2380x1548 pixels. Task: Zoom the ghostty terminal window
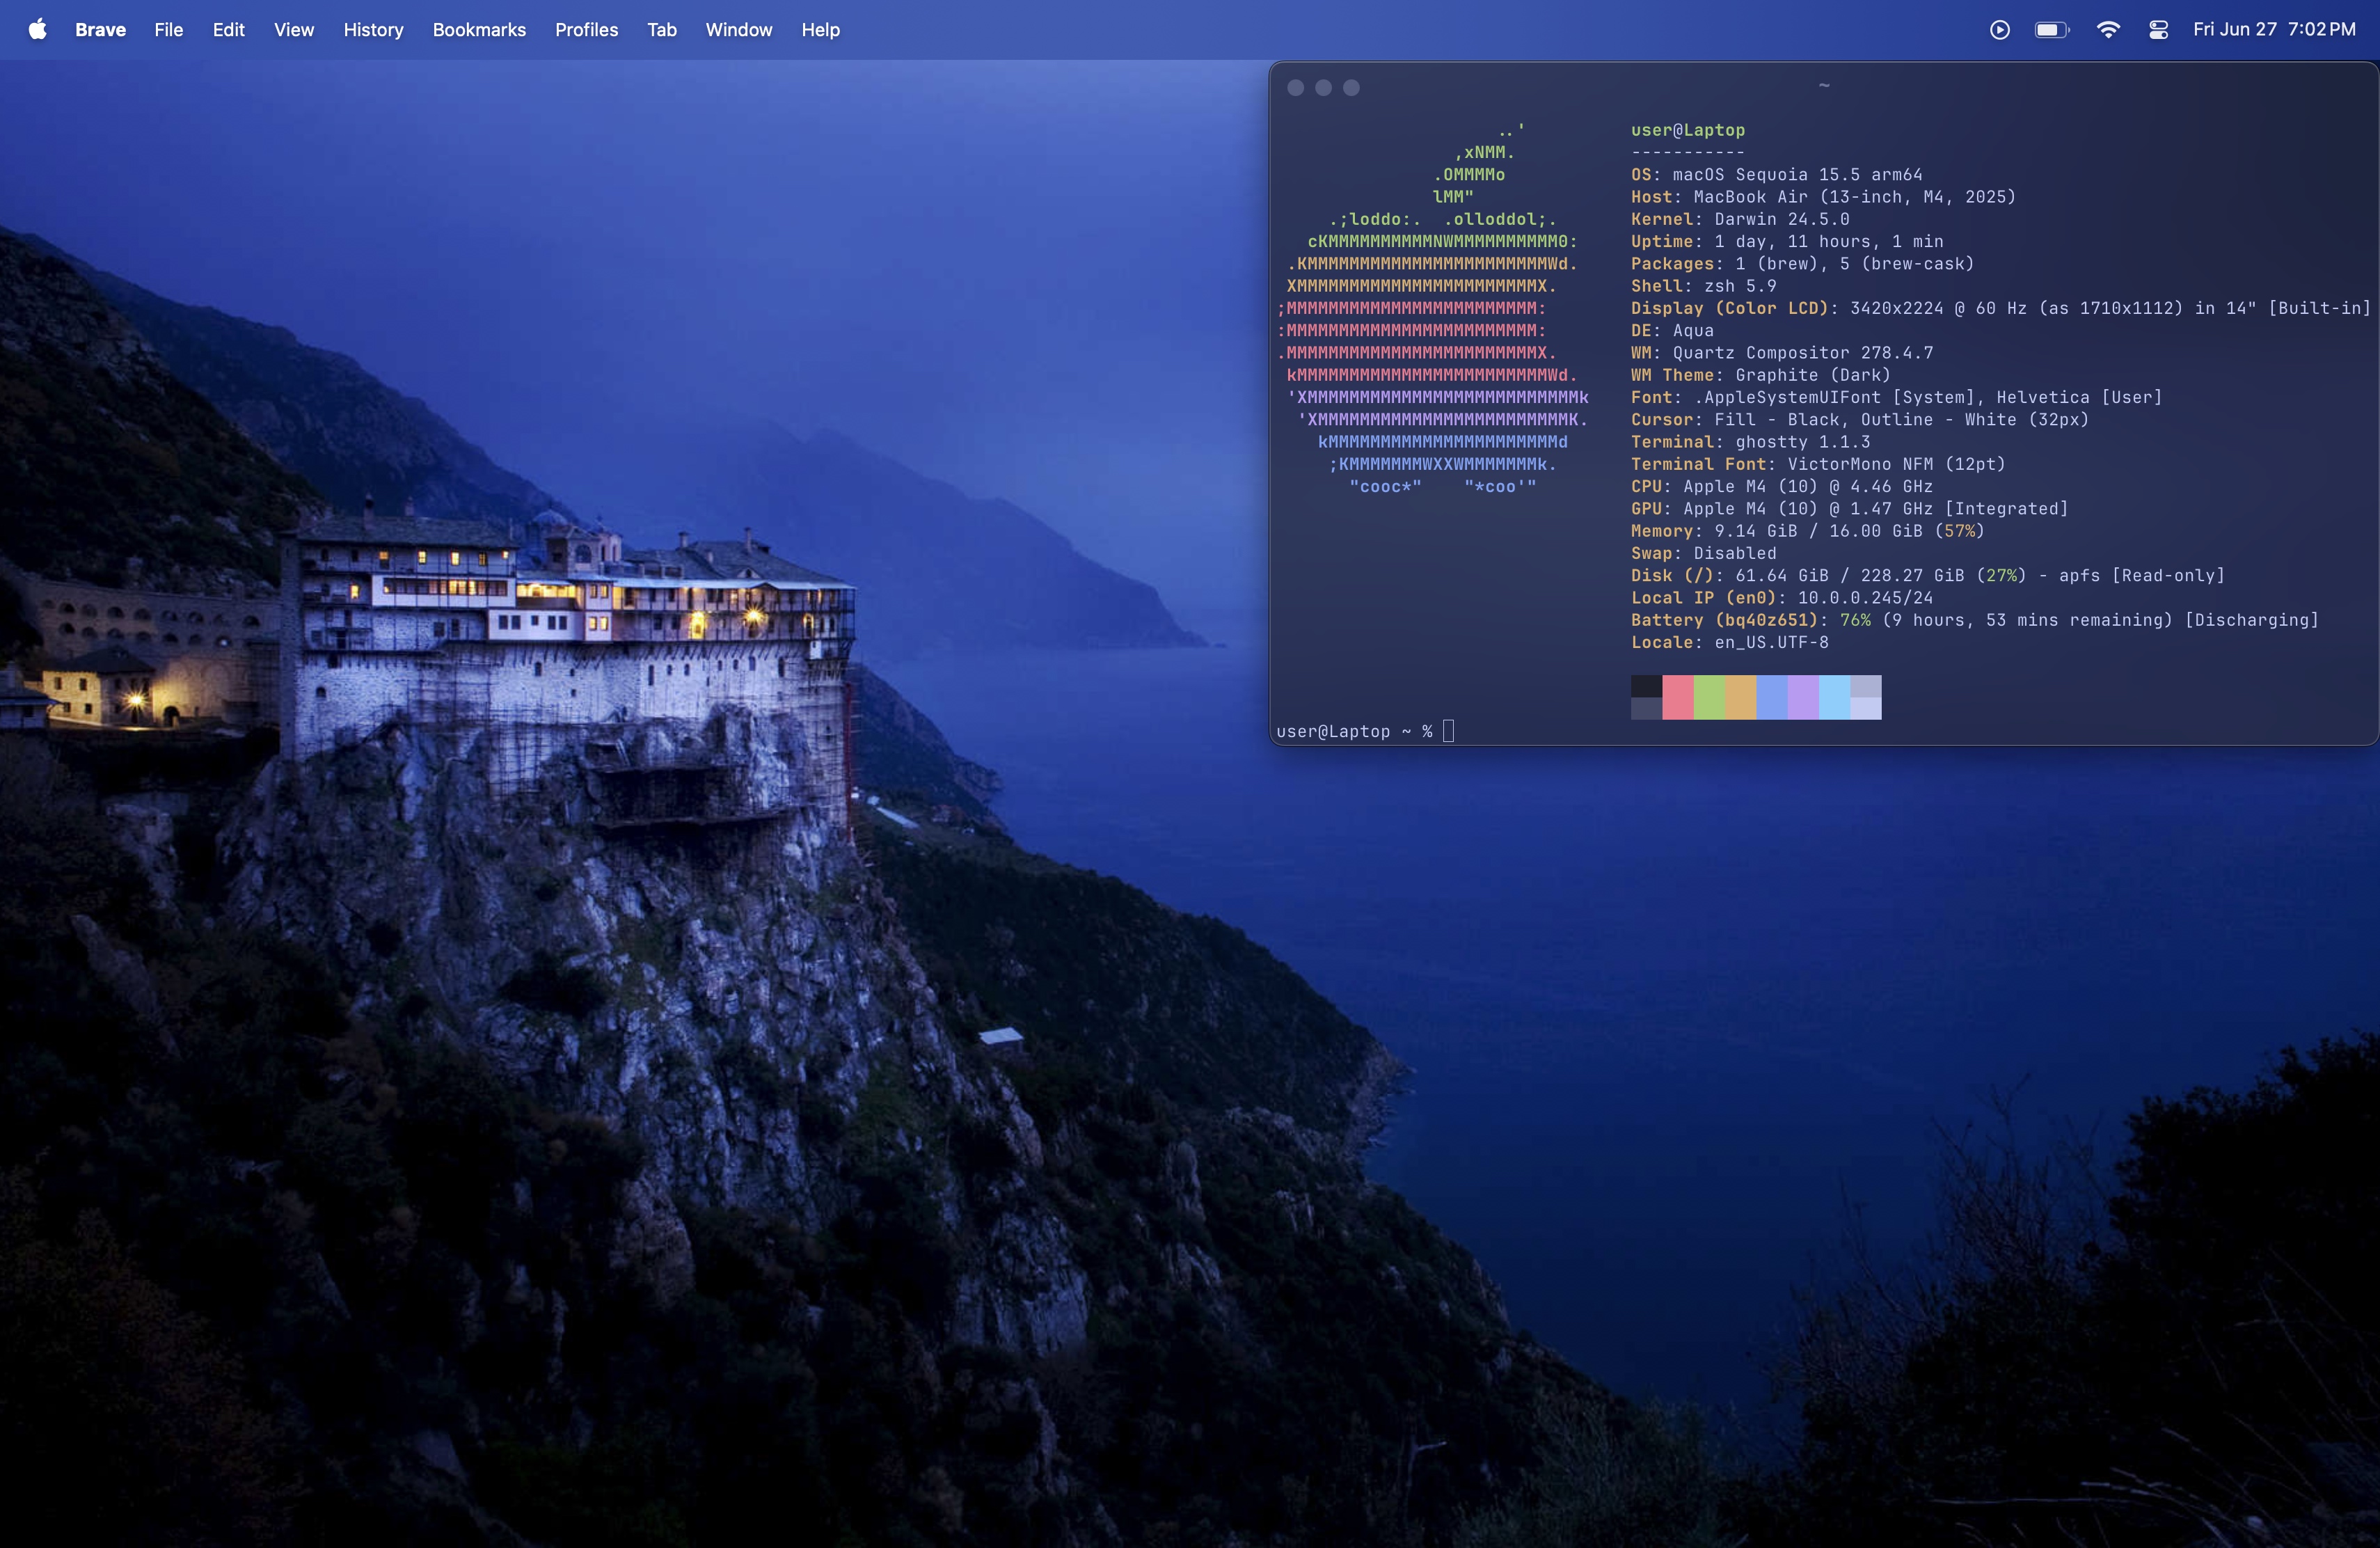click(x=1351, y=88)
